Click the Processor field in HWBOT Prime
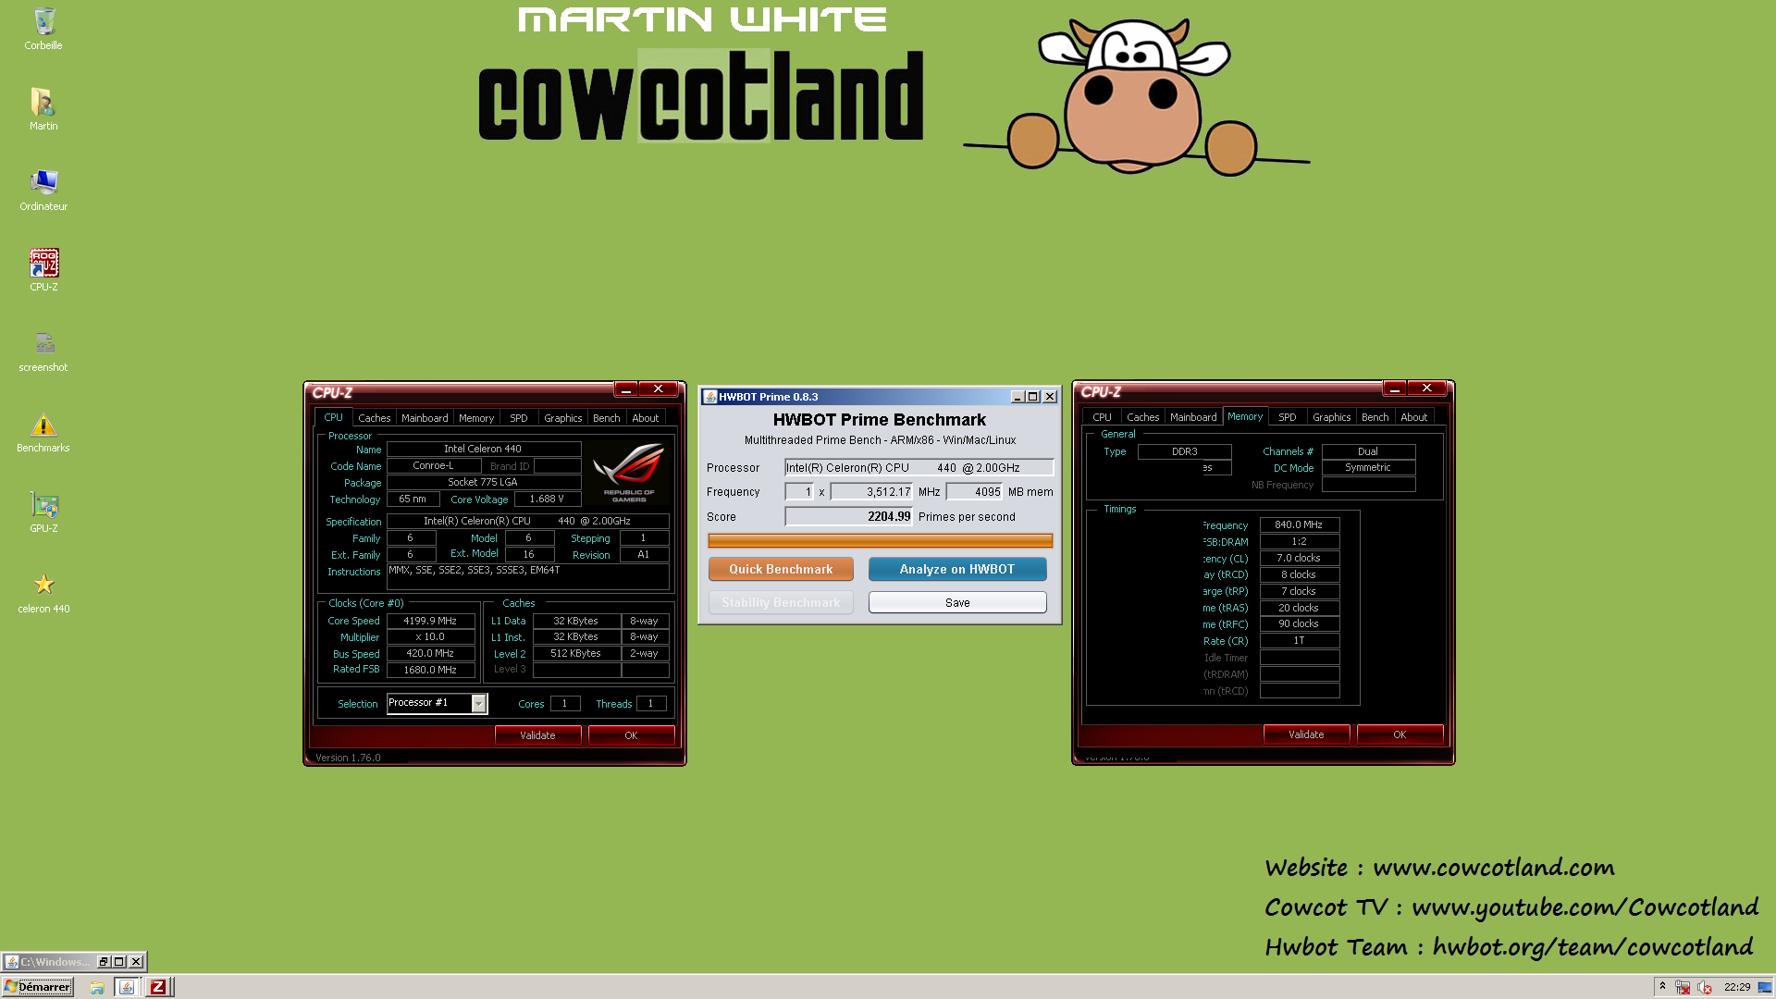Viewport: 1776px width, 999px height. tap(919, 468)
